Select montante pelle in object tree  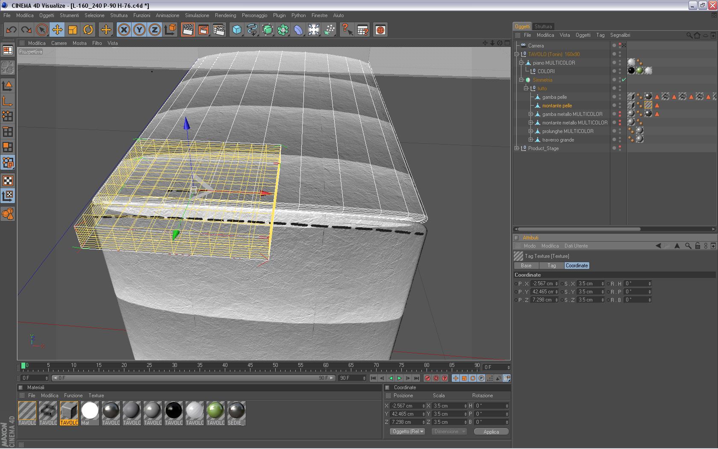557,106
